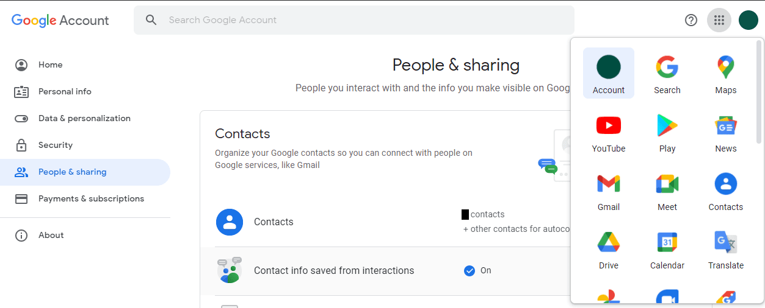Close the Google apps grid launcher

point(719,20)
